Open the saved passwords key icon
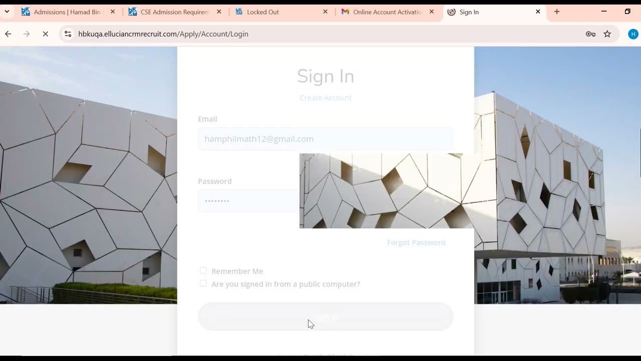The width and height of the screenshot is (641, 361). (x=590, y=34)
